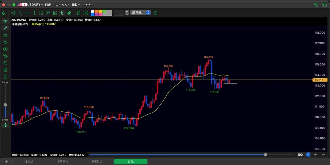
Task: Click the line width stepper arrows
Action: [x=127, y=13]
